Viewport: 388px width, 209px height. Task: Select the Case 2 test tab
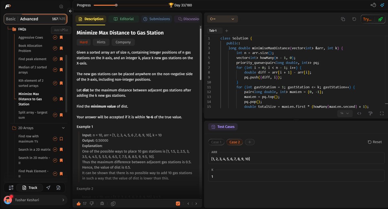pos(235,142)
